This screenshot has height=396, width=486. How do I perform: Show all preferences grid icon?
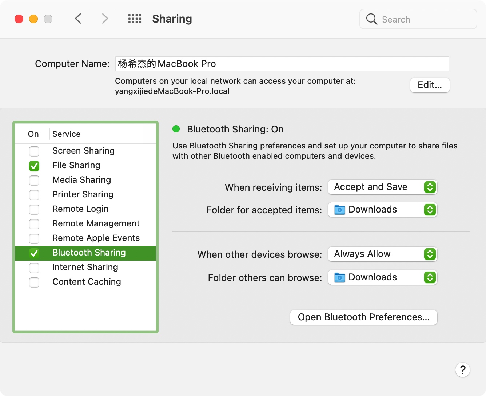(x=135, y=19)
